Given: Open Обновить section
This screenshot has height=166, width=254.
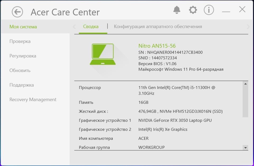Looking at the screenshot, I should click(20, 70).
